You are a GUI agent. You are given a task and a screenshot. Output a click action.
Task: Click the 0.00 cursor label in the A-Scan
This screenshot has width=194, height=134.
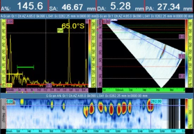[x=10, y=22]
